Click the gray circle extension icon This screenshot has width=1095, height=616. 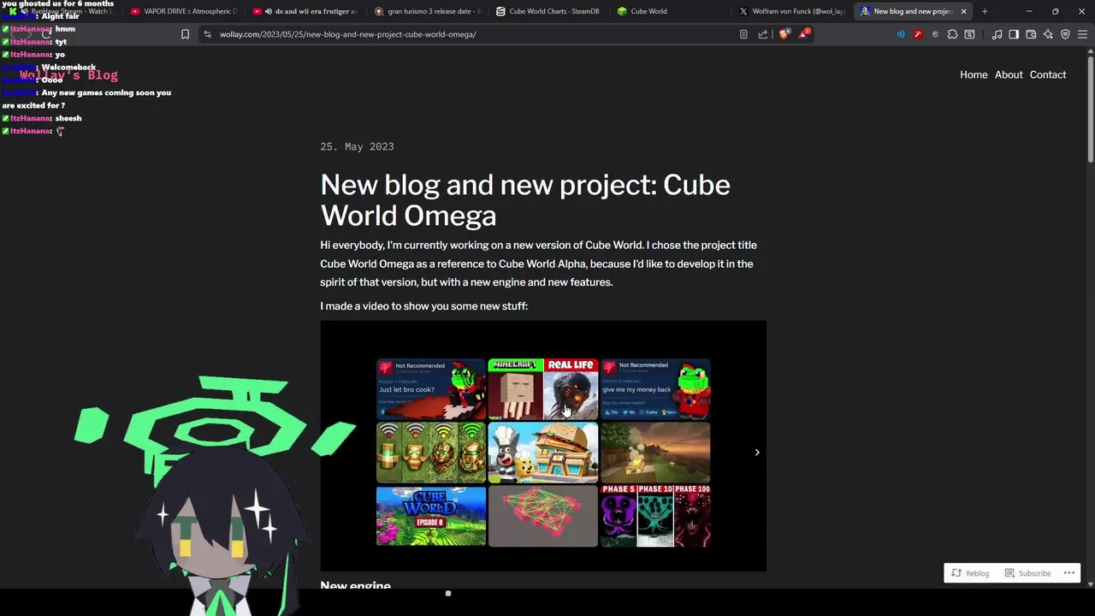tap(935, 34)
